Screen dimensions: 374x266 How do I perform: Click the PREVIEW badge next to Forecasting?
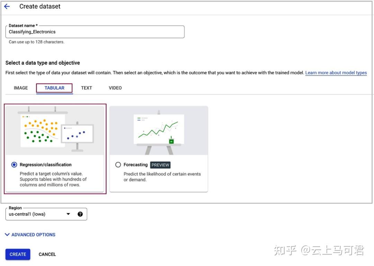coord(160,165)
